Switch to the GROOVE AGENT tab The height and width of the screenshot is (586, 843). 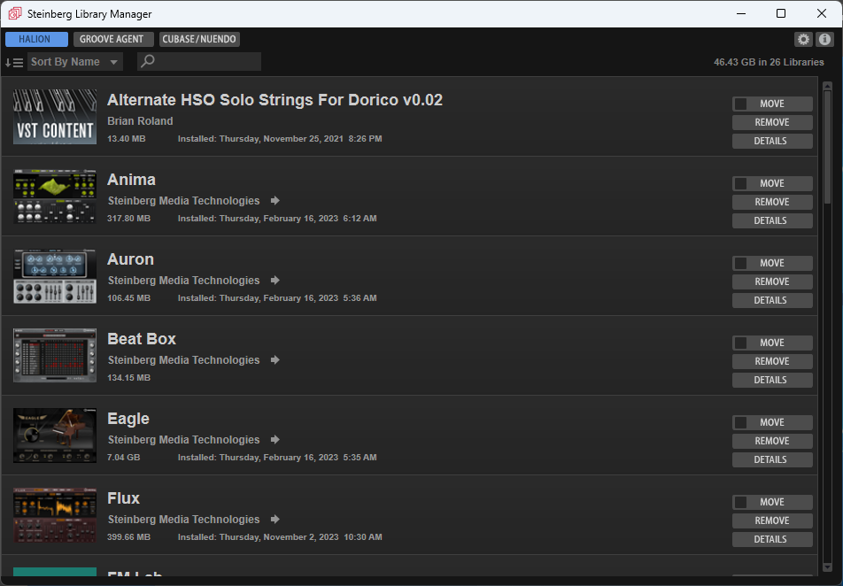click(113, 39)
